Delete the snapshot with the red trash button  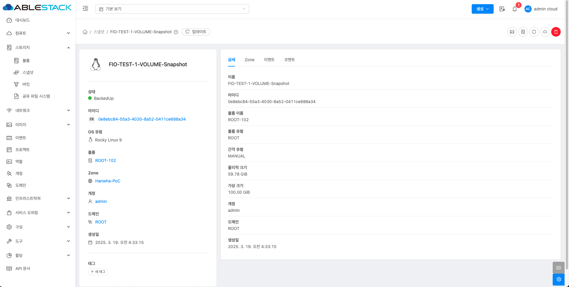[556, 32]
